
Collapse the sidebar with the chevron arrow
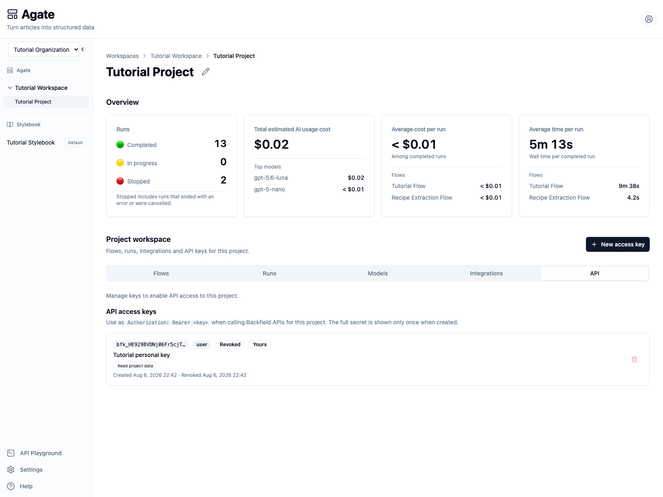click(82, 49)
